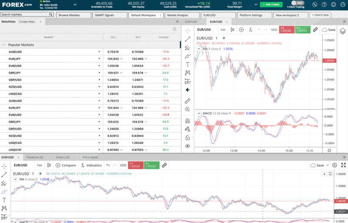Expand the account selector chevron near John Smith
The image size is (348, 223).
coord(75,4)
